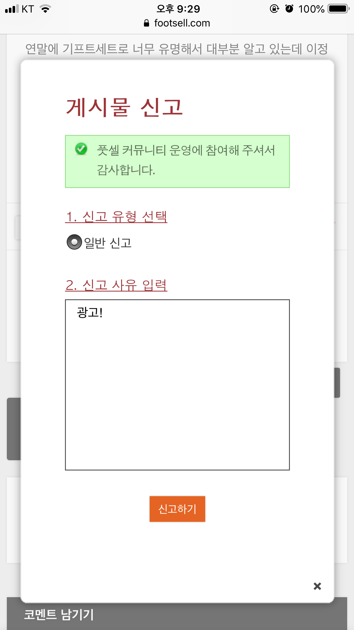354x630 pixels.
Task: Tap the Wi-Fi status icon
Action: tap(45, 9)
